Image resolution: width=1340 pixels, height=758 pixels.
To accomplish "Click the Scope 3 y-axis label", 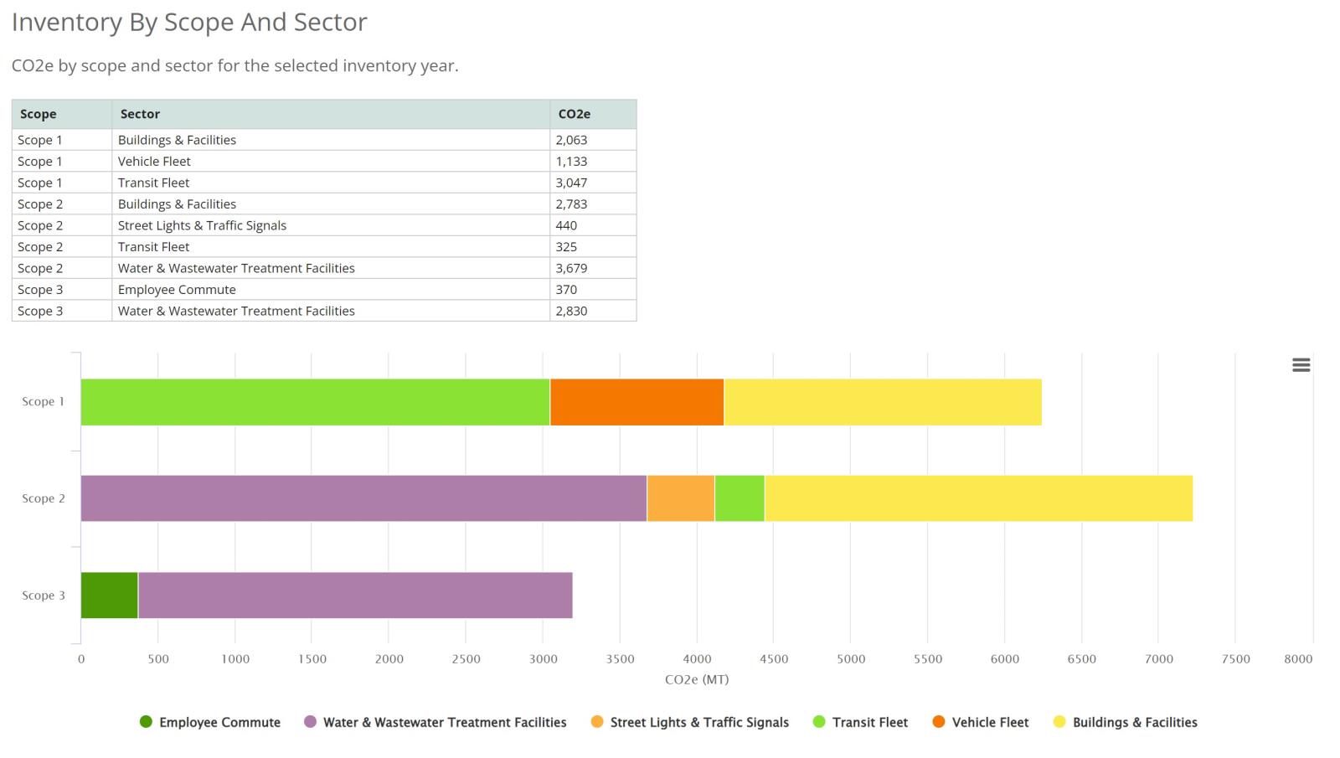I will coord(44,596).
